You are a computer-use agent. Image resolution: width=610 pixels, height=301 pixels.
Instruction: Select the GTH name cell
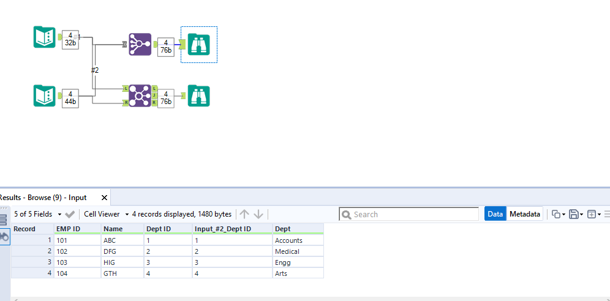coord(122,273)
